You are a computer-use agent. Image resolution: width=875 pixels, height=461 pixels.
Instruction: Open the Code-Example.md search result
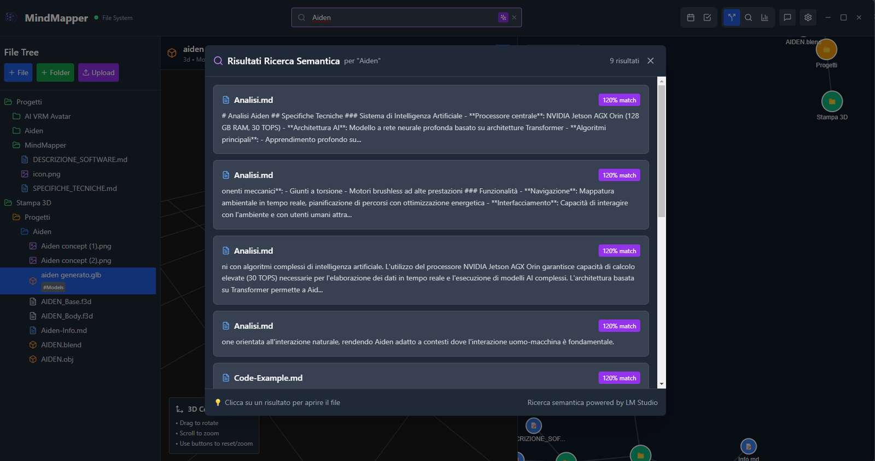(x=430, y=377)
